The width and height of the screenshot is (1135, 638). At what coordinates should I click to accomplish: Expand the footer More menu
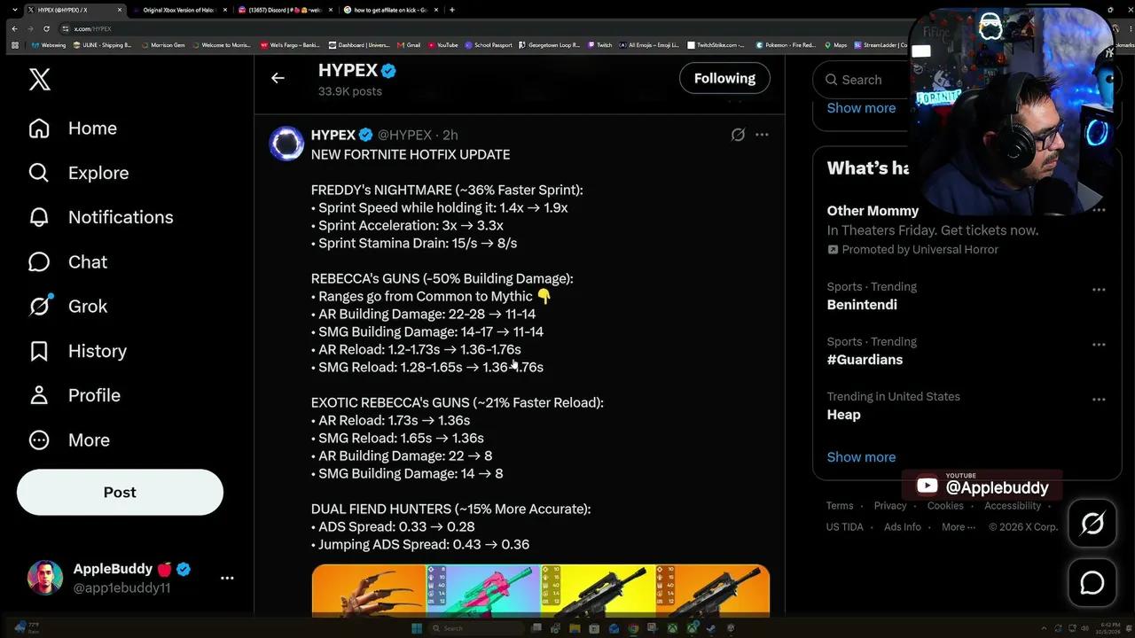click(x=958, y=527)
